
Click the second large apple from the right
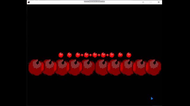tap(140, 67)
